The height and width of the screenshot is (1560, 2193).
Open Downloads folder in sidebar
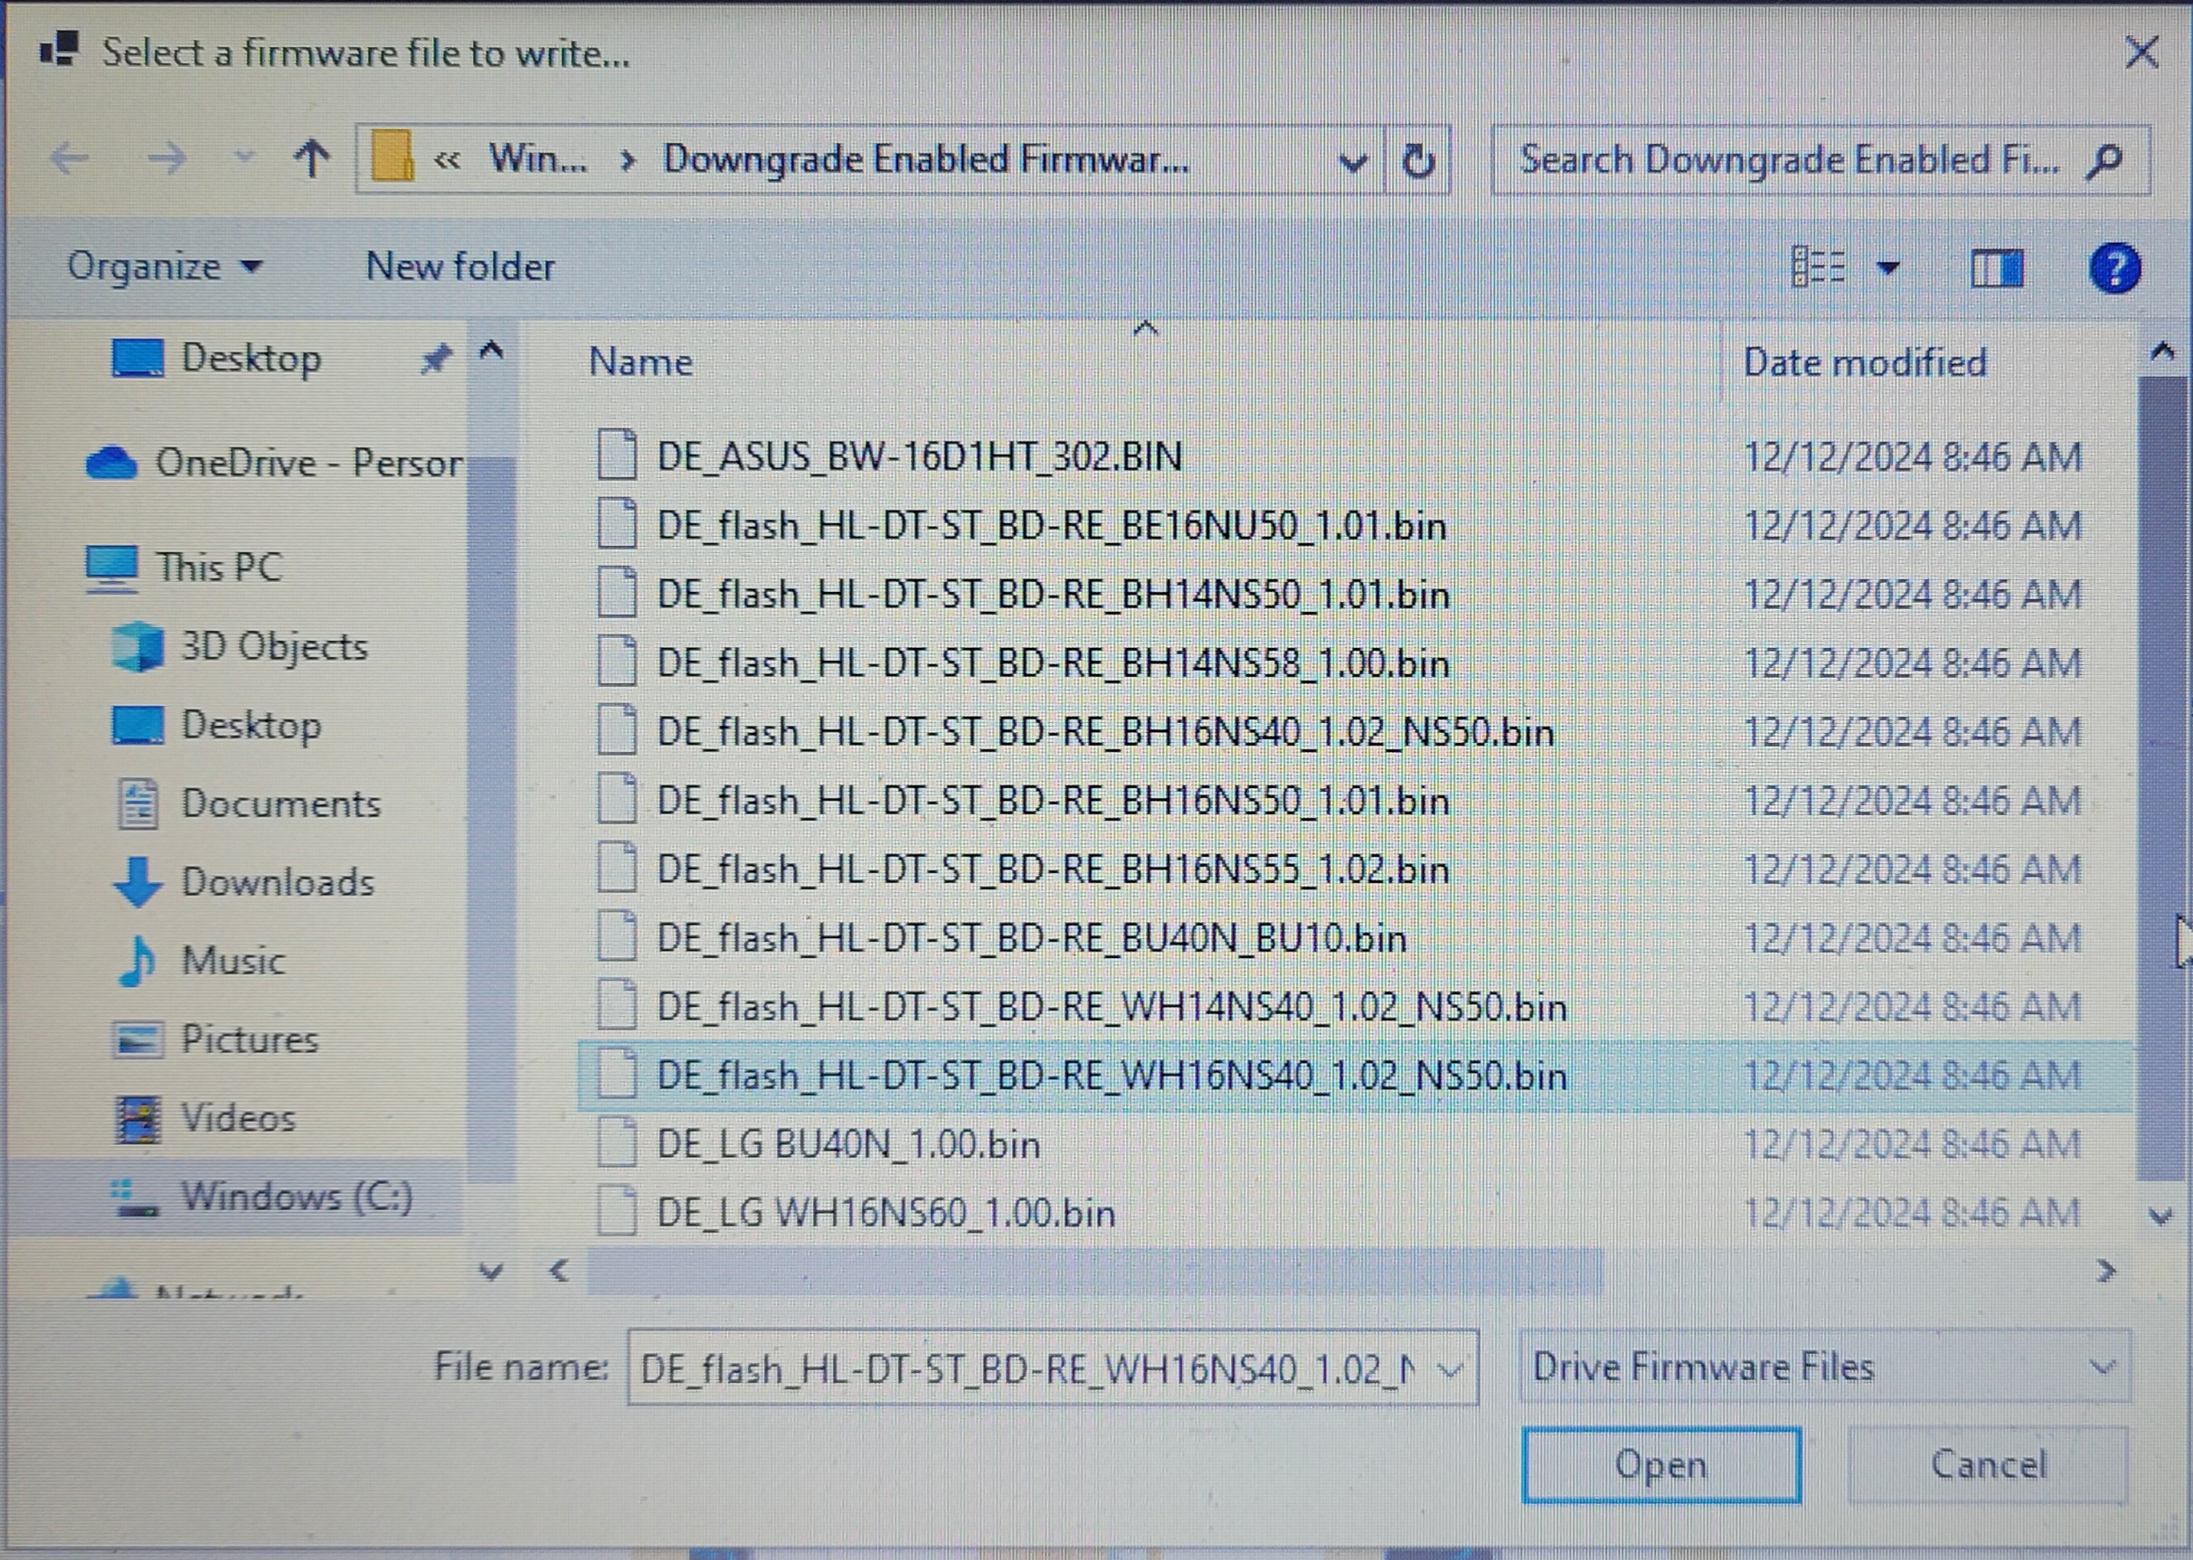(277, 882)
